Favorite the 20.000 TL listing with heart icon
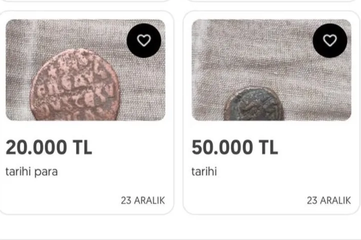 tap(144, 40)
